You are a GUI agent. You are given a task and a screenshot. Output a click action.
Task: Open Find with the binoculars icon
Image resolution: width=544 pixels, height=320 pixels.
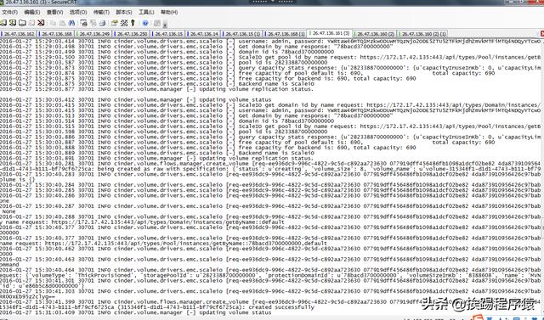[x=71, y=23]
